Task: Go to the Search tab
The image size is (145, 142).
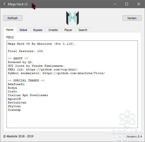Action: (x=83, y=30)
